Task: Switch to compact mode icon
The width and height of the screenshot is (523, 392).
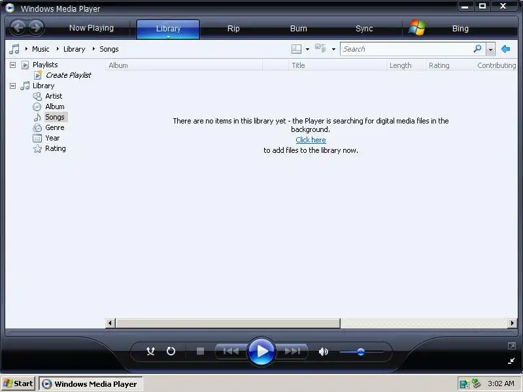Action: click(x=511, y=361)
